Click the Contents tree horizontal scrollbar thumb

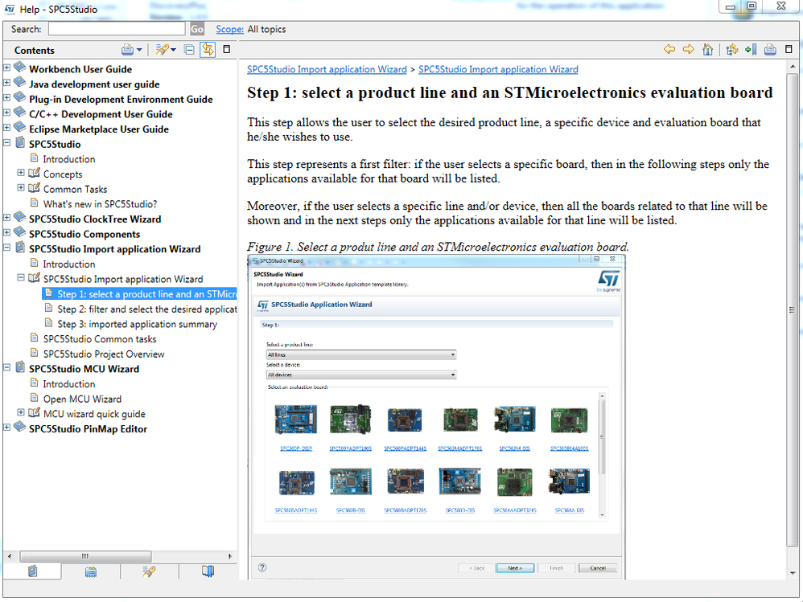[85, 556]
